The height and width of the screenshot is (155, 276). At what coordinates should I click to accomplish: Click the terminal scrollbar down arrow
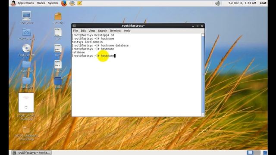click(x=203, y=115)
